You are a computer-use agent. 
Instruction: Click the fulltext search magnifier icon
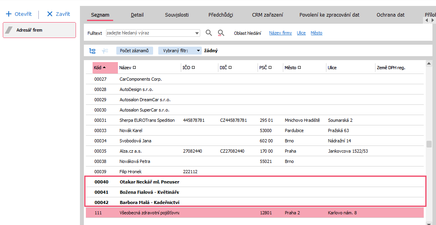pos(209,33)
